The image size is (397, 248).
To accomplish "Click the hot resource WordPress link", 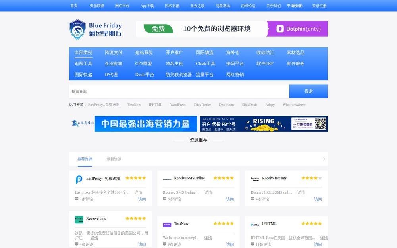I will point(178,104).
